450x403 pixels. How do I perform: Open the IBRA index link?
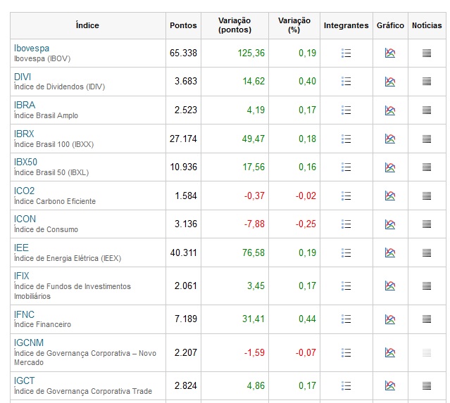click(25, 105)
